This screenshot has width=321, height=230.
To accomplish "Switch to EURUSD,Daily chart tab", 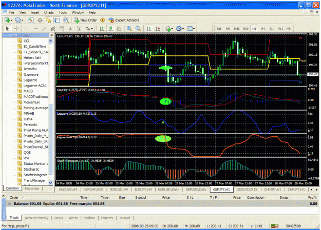I will point(168,190).
